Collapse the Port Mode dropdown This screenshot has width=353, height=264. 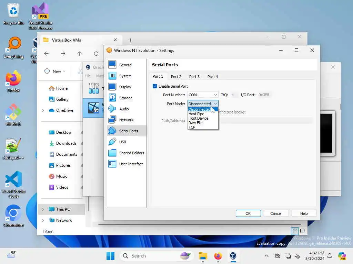(x=203, y=104)
